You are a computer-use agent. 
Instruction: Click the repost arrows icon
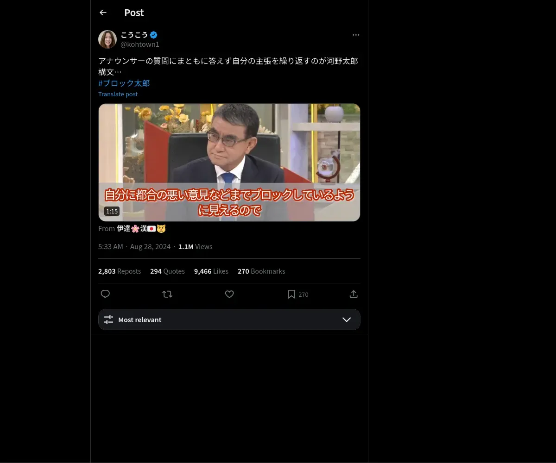[x=167, y=294]
